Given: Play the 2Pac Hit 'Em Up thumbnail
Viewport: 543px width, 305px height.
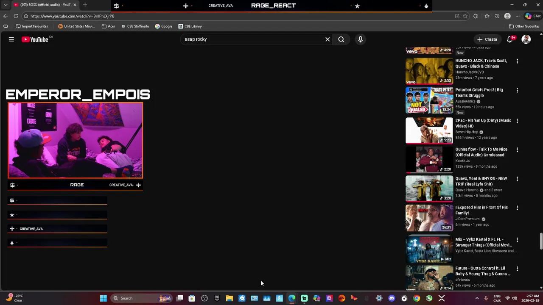Looking at the screenshot, I should coord(429,130).
